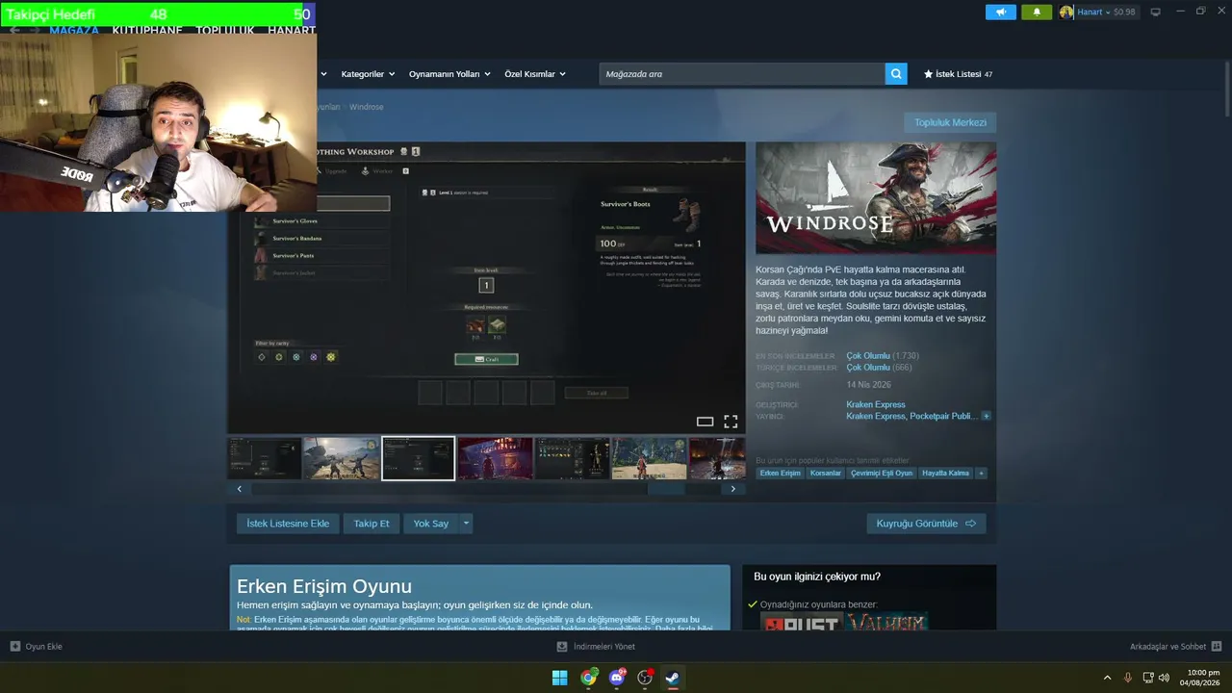Image resolution: width=1232 pixels, height=693 pixels.
Task: Open the Yok Say options arrow
Action: click(466, 524)
